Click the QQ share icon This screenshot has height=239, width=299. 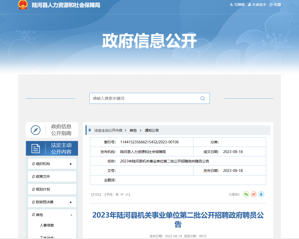261,194
